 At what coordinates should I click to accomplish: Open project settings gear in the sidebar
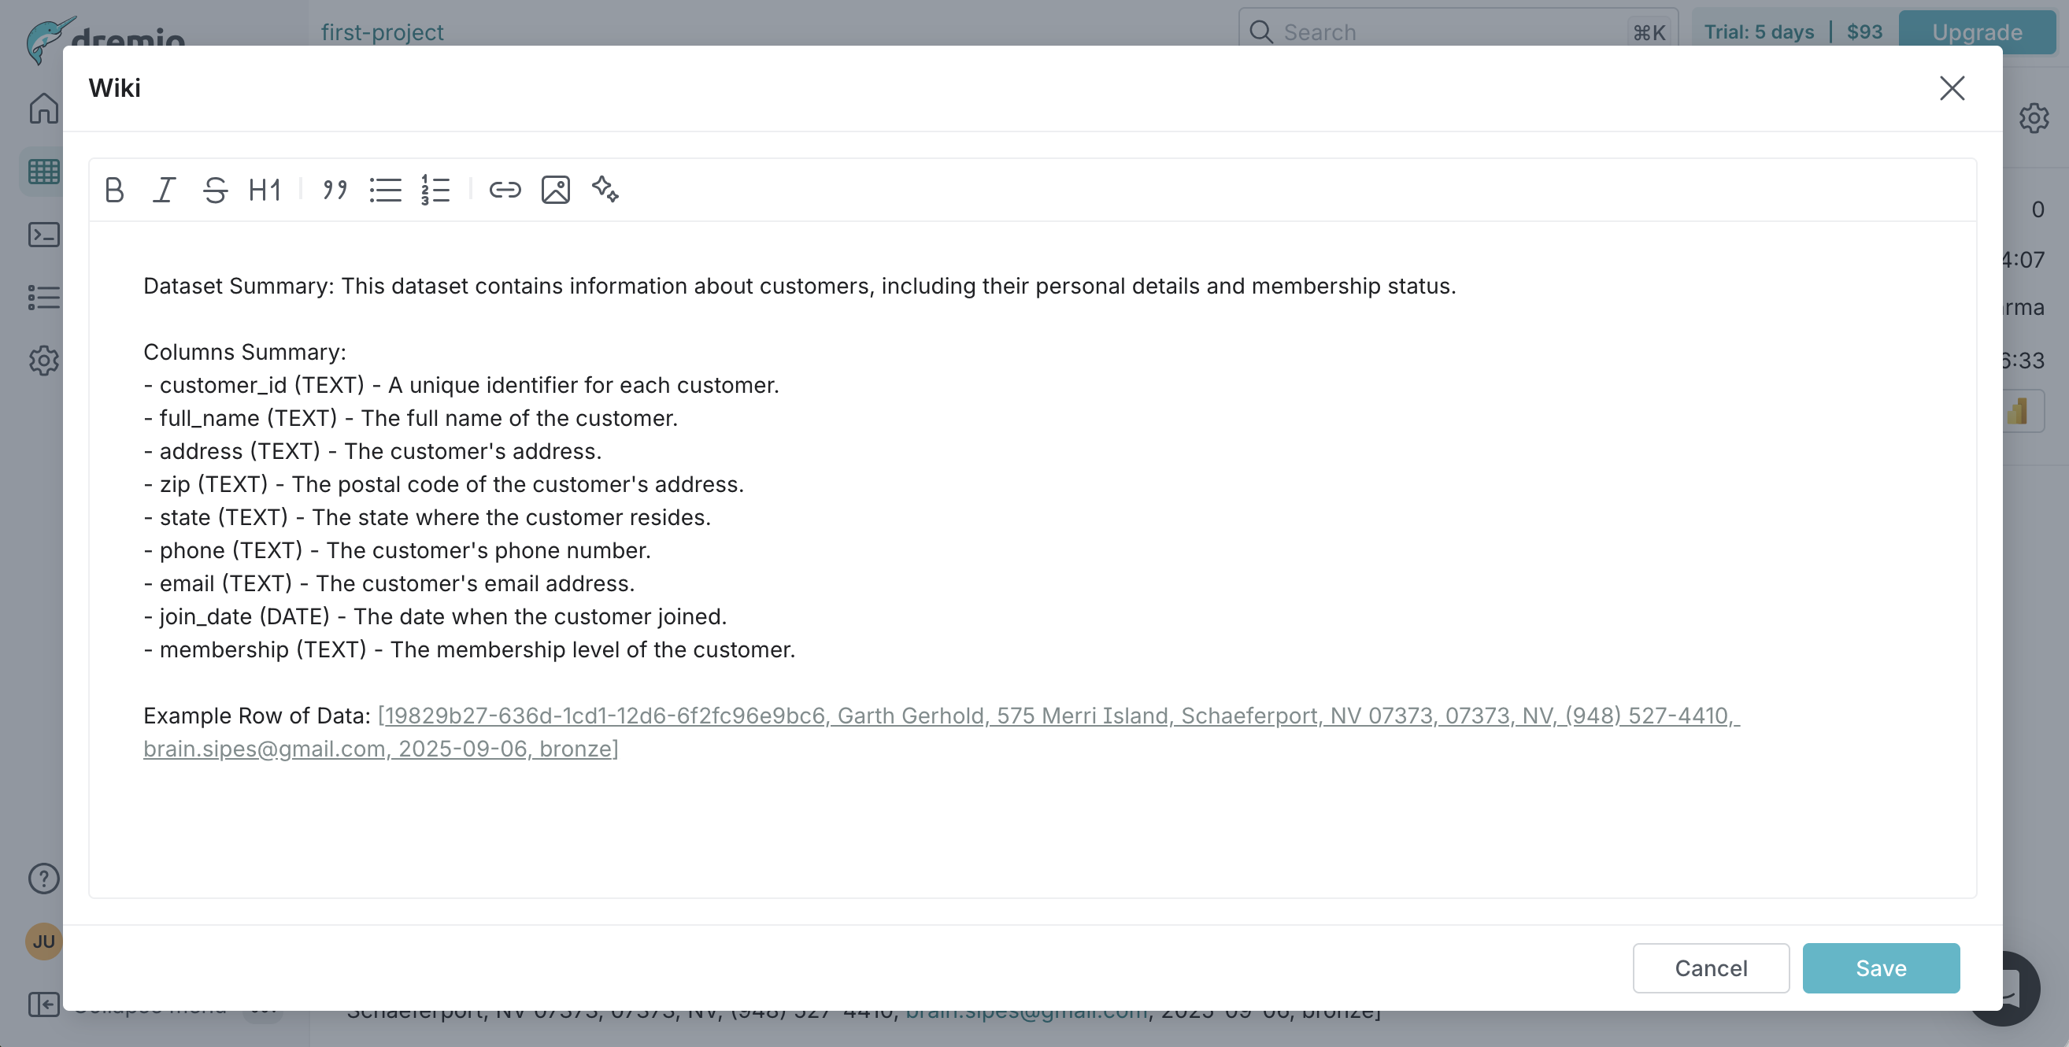(x=43, y=361)
